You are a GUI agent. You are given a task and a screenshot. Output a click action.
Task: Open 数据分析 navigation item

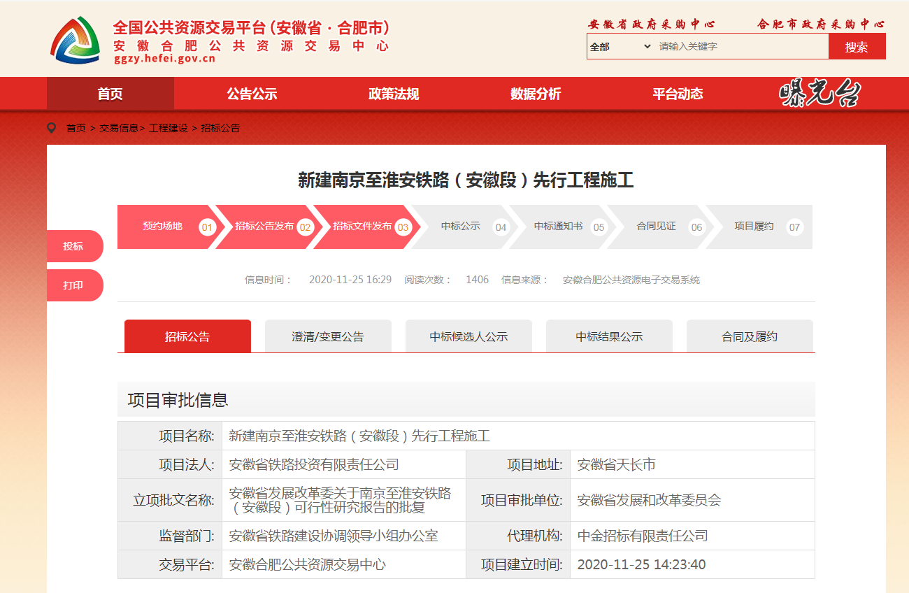[x=536, y=94]
